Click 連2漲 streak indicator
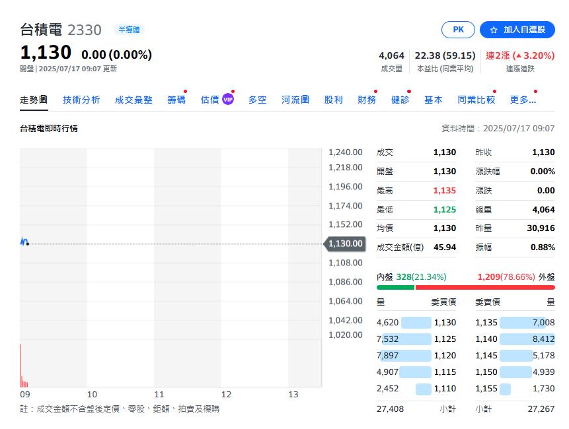This screenshot has height=429, width=569. tap(520, 55)
